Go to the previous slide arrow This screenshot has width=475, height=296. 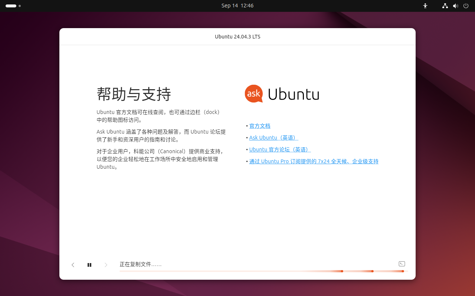[73, 265]
